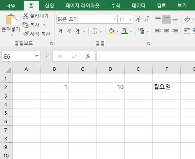The image size is (195, 159).
Task: Select the Format Painter (서식 복사) brush
Action: click(37, 34)
